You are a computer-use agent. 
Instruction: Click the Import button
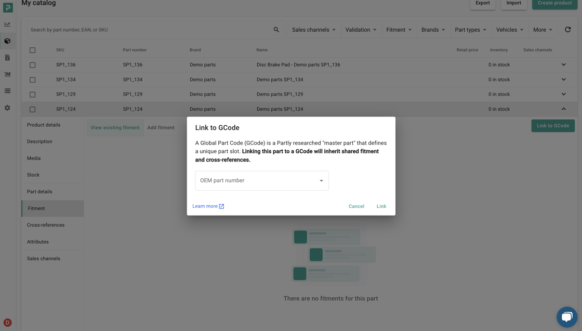[514, 3]
